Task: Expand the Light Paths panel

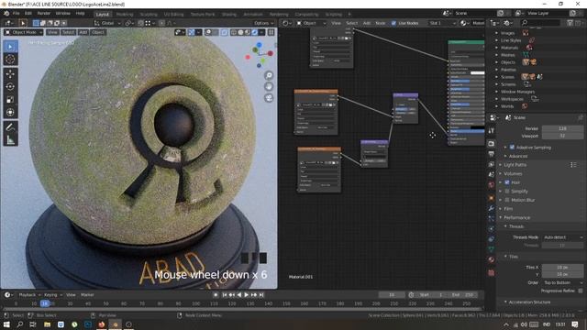Action: pyautogui.click(x=515, y=165)
